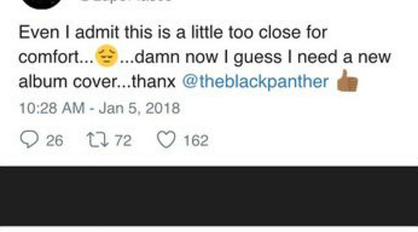Screen dimensions: 418x232
Task: Open the black media preview below tweet
Action: (x=209, y=196)
